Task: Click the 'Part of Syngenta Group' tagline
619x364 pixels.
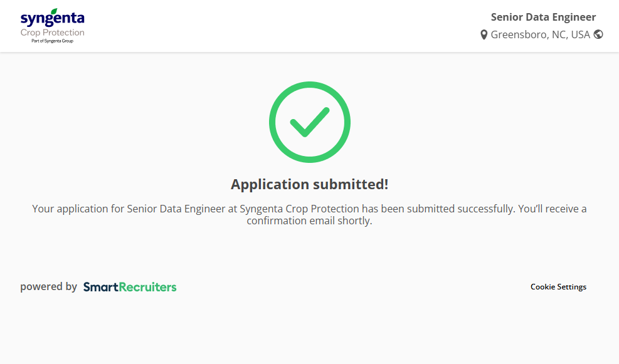Action: 53,41
